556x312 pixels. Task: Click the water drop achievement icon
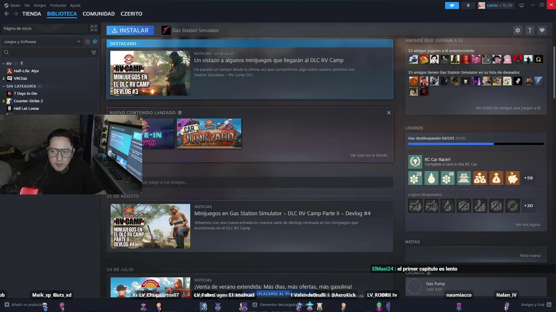pos(431,178)
